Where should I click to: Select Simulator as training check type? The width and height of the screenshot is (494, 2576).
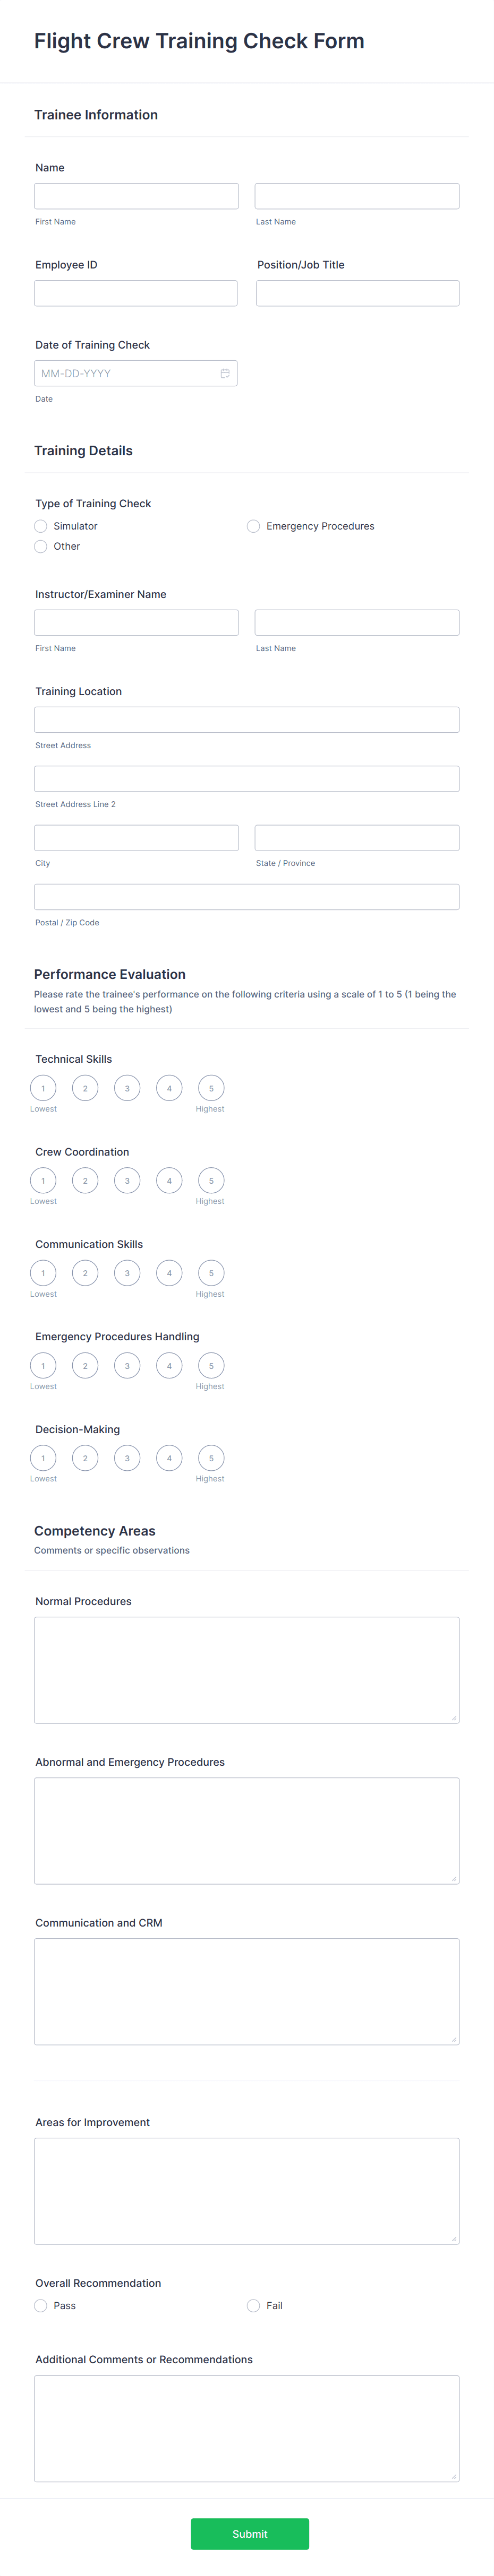point(40,525)
